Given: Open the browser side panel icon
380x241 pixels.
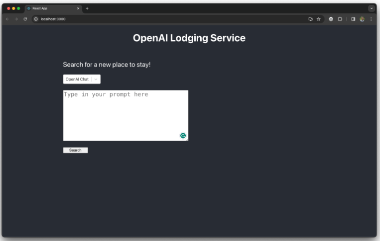Looking at the screenshot, I should point(353,19).
